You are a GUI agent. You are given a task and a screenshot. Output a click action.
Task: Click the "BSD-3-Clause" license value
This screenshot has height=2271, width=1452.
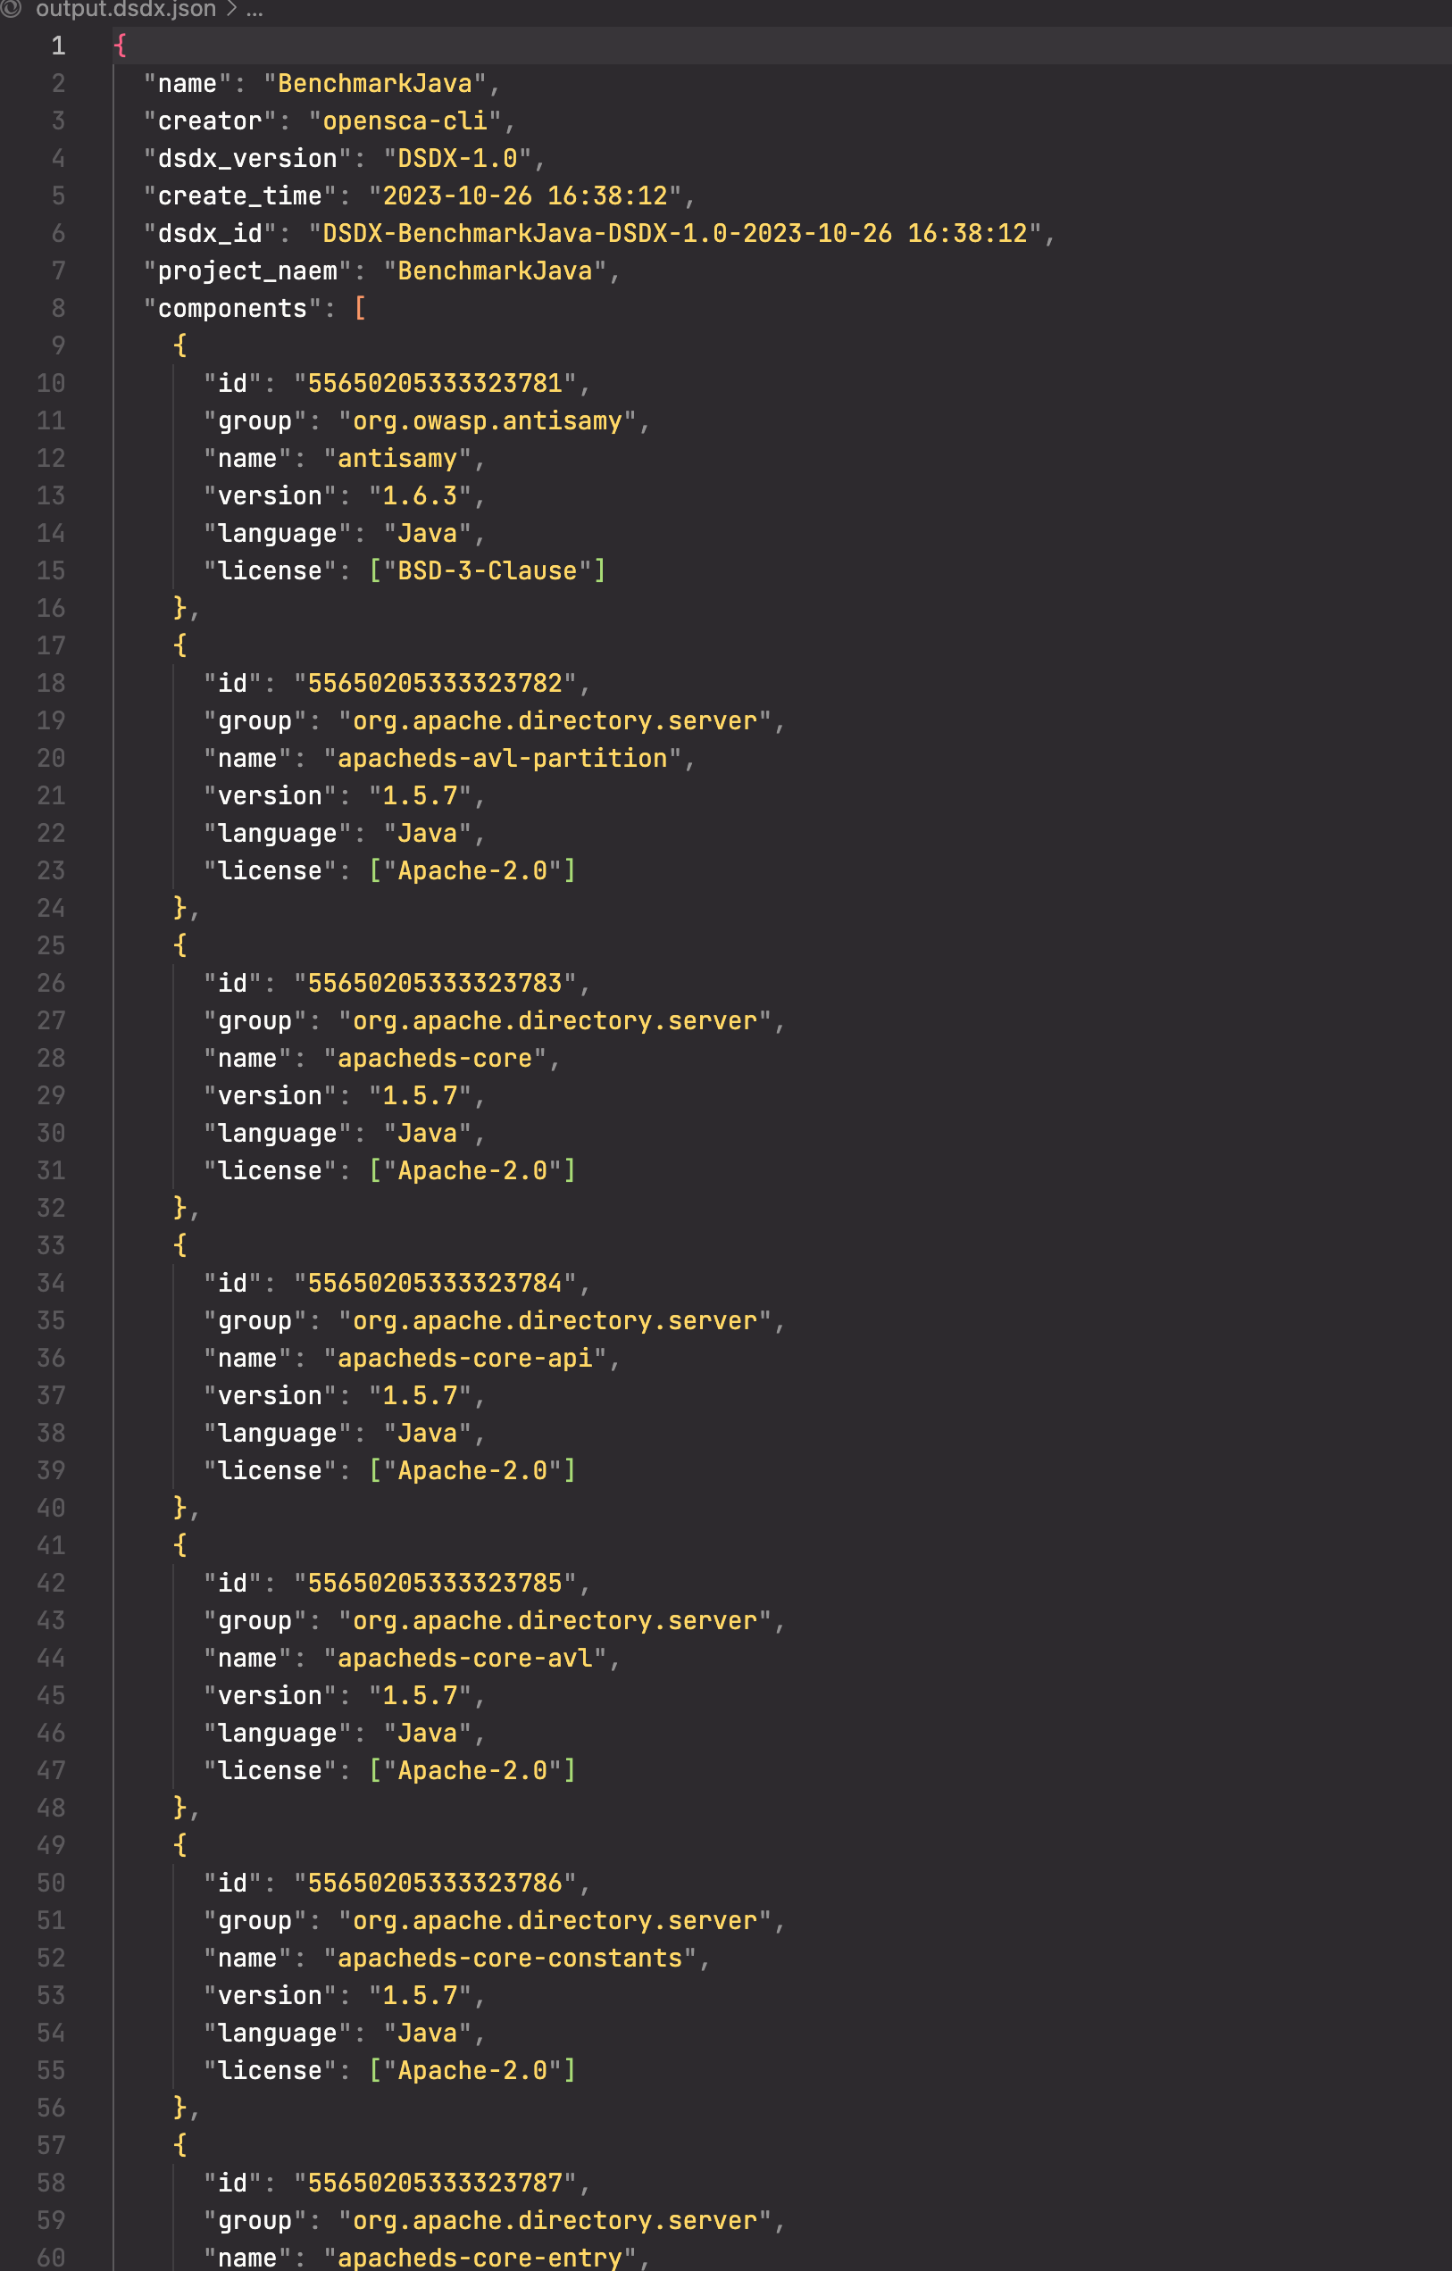tap(487, 570)
